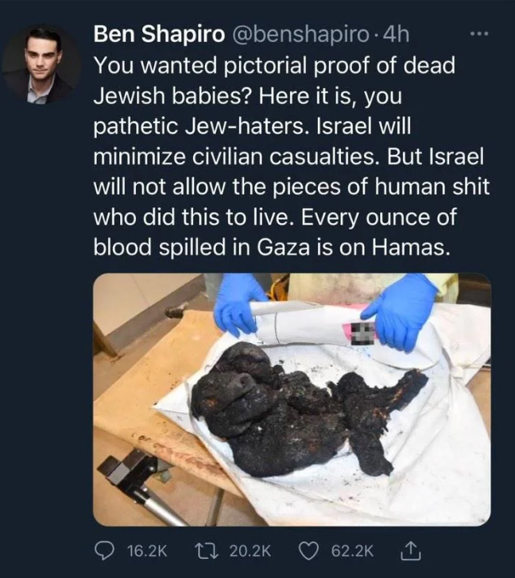
Task: Open the attached photo in the tweet
Action: pyautogui.click(x=292, y=399)
